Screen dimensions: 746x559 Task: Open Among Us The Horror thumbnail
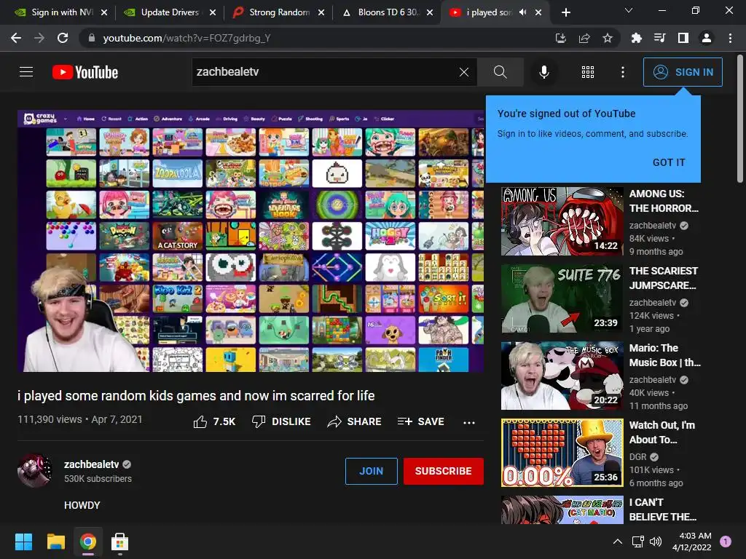(x=562, y=221)
